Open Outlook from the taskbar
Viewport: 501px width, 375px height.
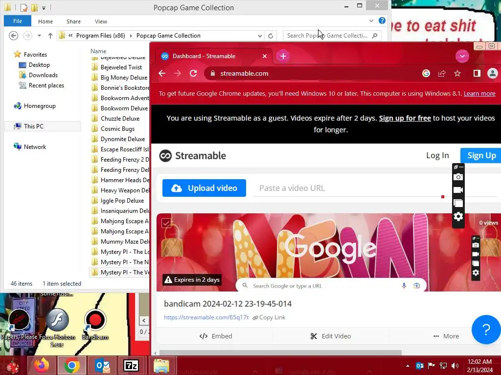click(102, 365)
